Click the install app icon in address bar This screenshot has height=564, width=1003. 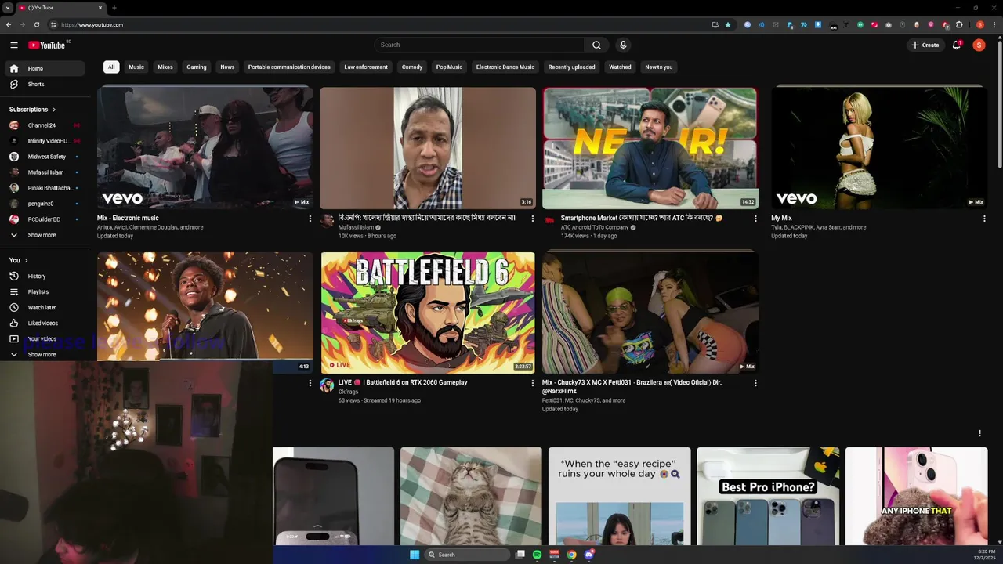tap(715, 24)
